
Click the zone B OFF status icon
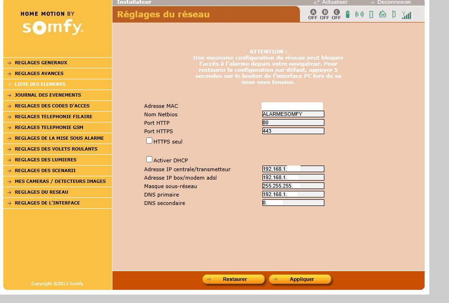pos(324,14)
